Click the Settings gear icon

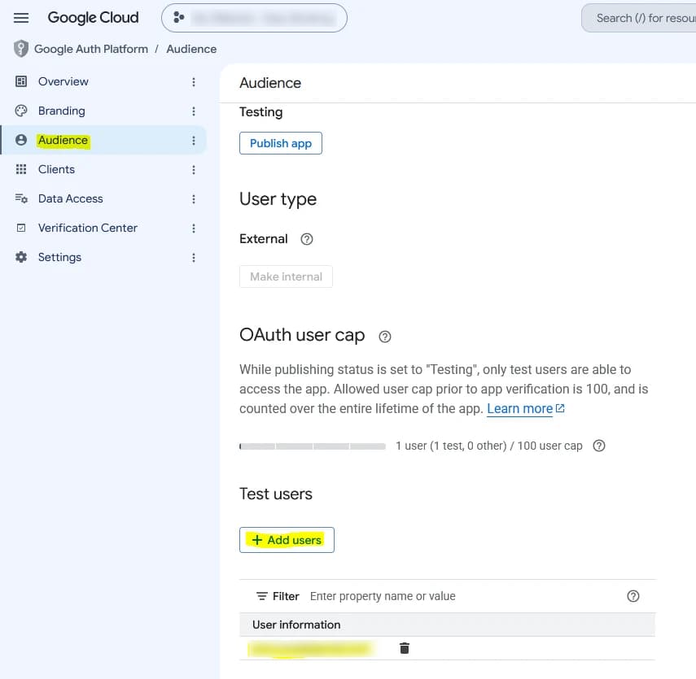[21, 257]
